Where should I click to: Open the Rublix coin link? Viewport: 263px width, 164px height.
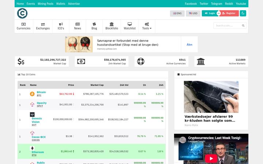tap(41, 163)
